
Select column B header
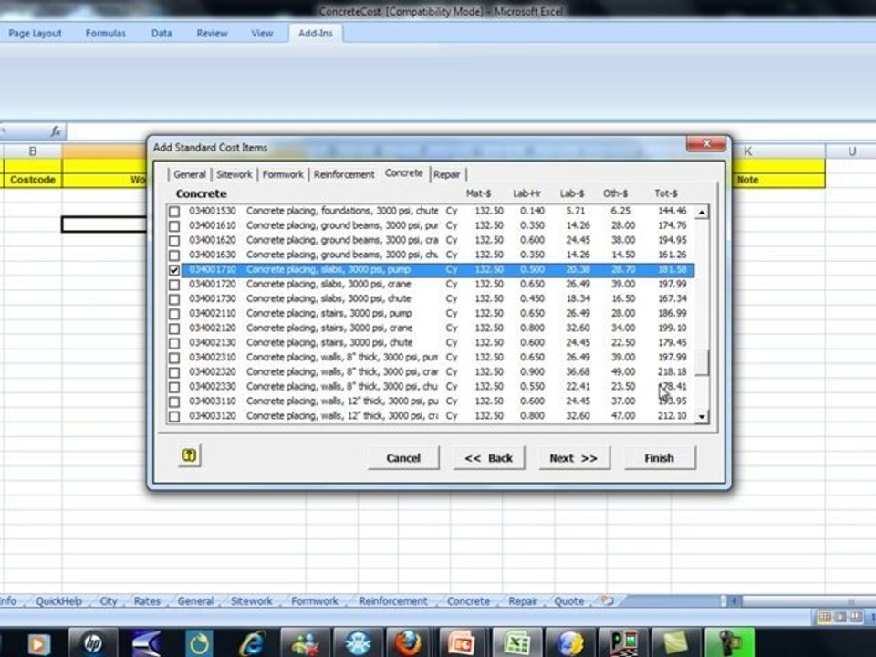tap(33, 151)
